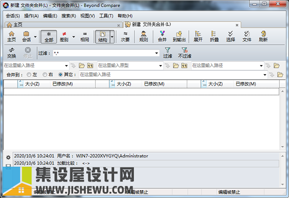The height and width of the screenshot is (198, 289).
Task: Click the 到输出 copy to output icon
Action: (x=179, y=37)
